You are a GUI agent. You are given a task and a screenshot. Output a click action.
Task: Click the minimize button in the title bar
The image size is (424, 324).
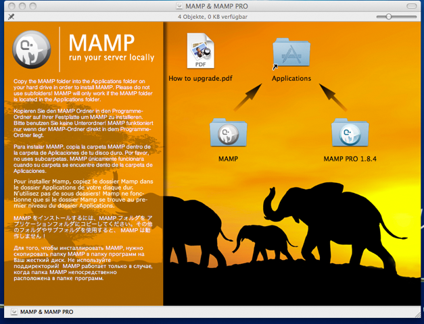tap(22, 6)
